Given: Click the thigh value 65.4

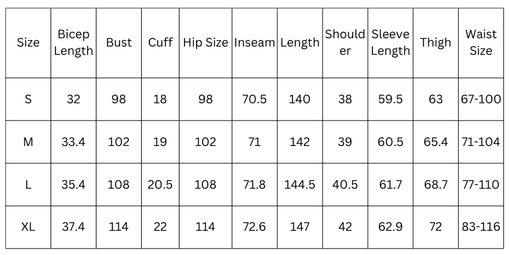Looking at the screenshot, I should click(x=436, y=142).
